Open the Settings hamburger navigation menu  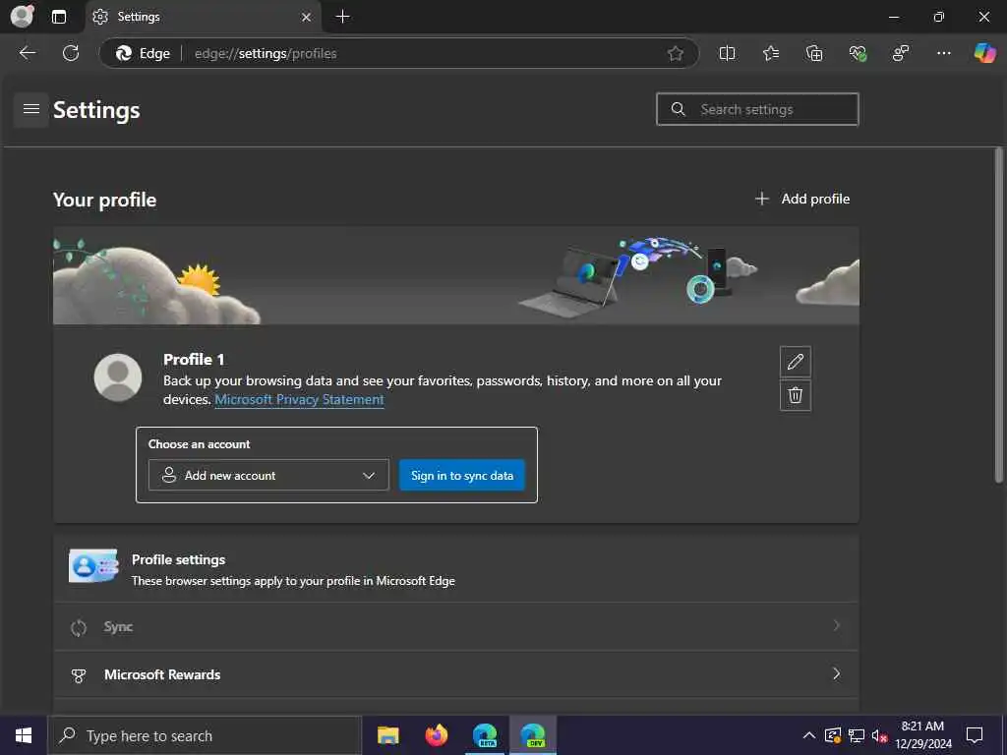point(30,109)
